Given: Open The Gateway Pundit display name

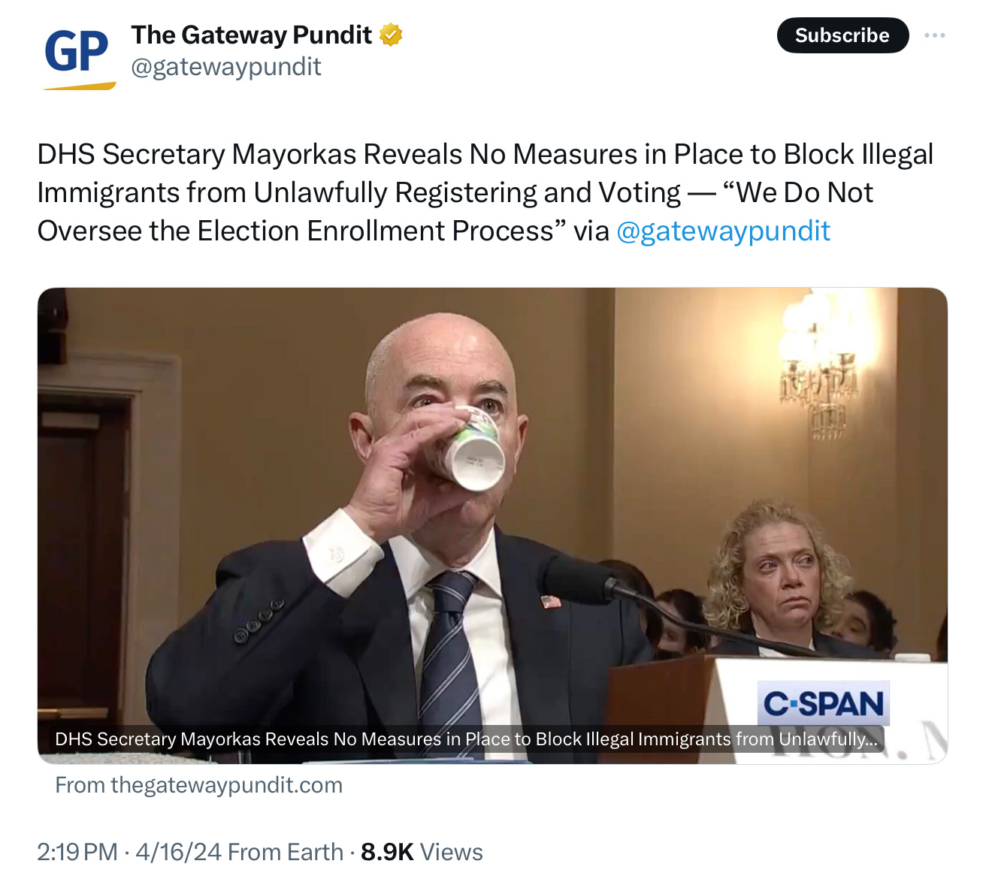Looking at the screenshot, I should pos(252,35).
